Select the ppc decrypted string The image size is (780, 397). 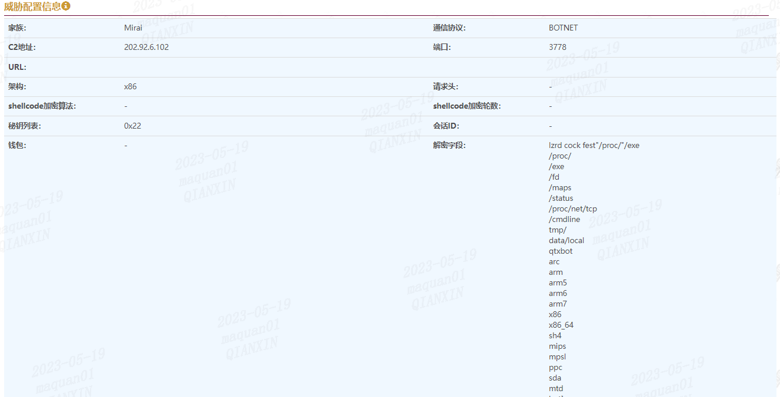pos(555,367)
